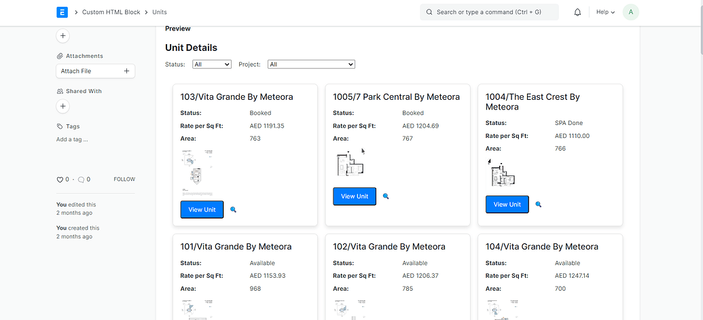703x320 pixels.
Task: Click the magnifier icon for unit 103
Action: 233,210
